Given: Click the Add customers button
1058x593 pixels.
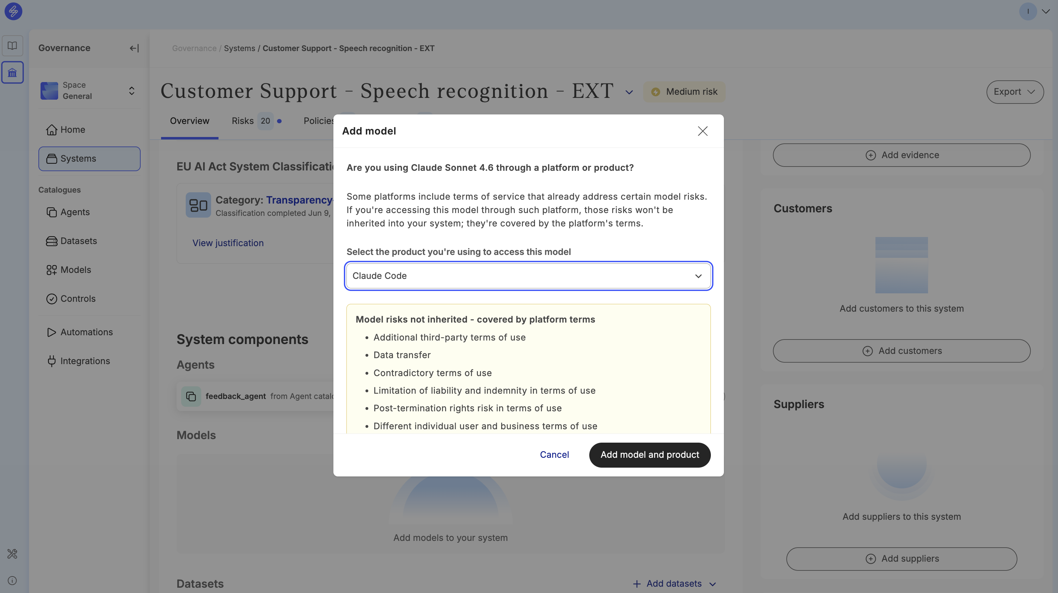Looking at the screenshot, I should click(902, 351).
